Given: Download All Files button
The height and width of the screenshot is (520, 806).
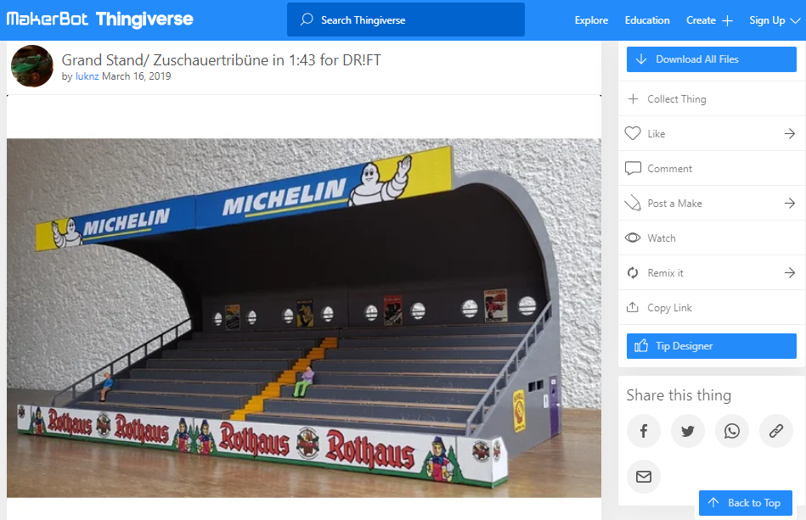Looking at the screenshot, I should pyautogui.click(x=712, y=59).
